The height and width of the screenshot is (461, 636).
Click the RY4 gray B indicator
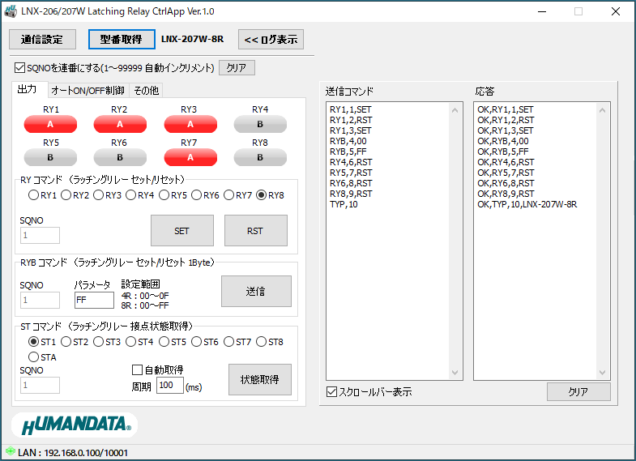(x=260, y=124)
